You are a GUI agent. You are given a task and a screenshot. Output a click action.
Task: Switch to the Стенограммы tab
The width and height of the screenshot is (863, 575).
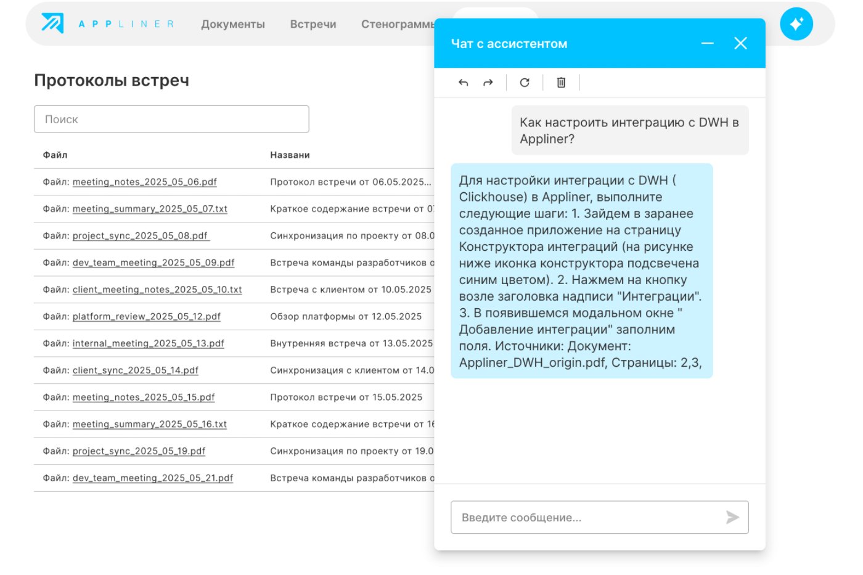click(x=398, y=24)
